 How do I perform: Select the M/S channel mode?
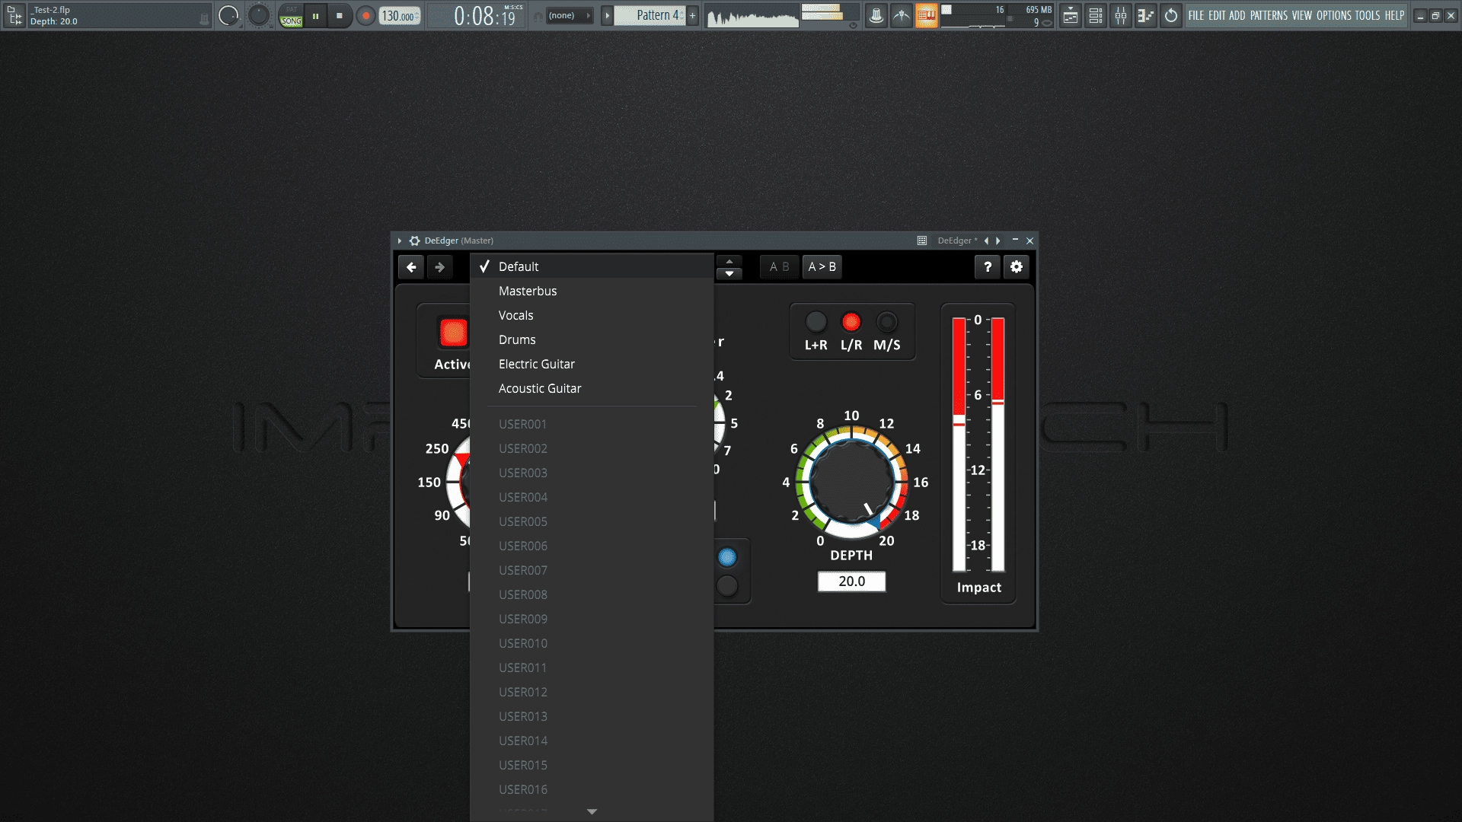pyautogui.click(x=887, y=322)
